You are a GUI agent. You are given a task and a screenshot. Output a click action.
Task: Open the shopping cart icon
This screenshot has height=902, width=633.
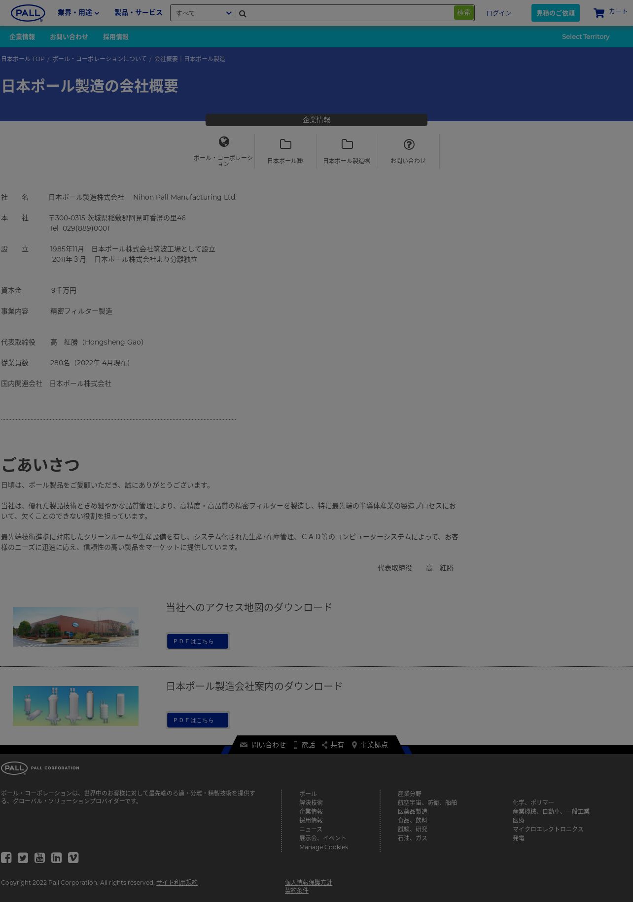point(599,13)
